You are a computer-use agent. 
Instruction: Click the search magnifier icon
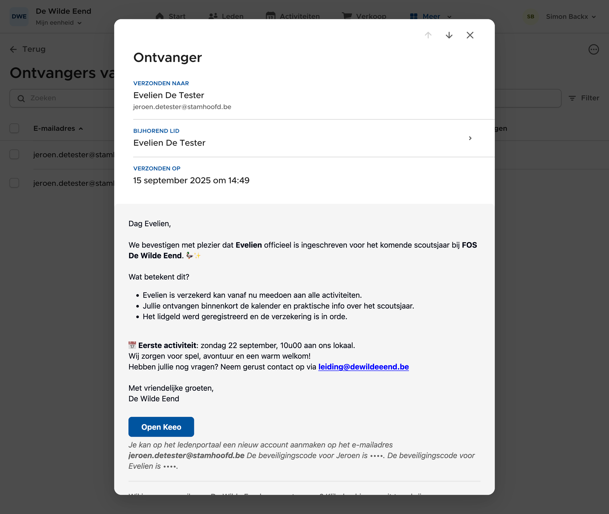[x=21, y=98]
